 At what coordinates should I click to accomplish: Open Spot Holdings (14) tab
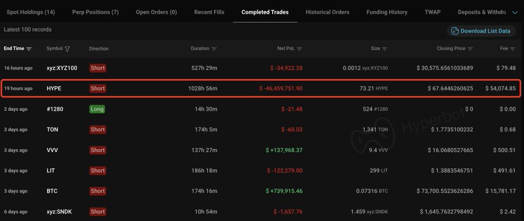(x=31, y=12)
